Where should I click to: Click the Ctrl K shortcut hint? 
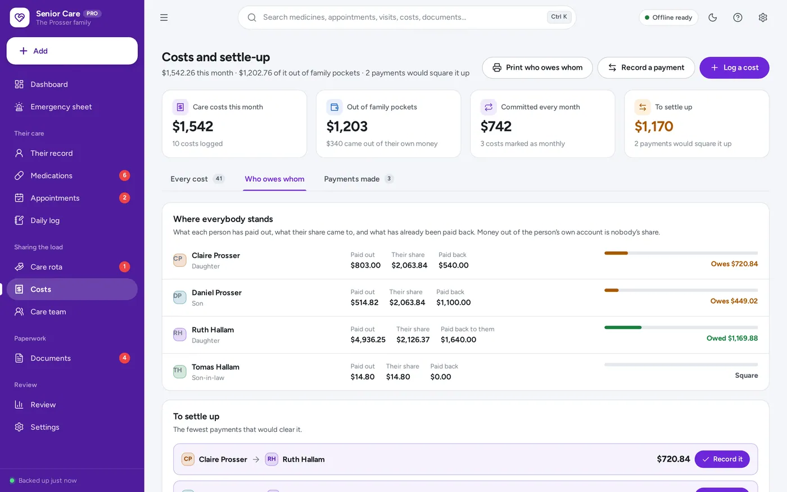(x=559, y=17)
